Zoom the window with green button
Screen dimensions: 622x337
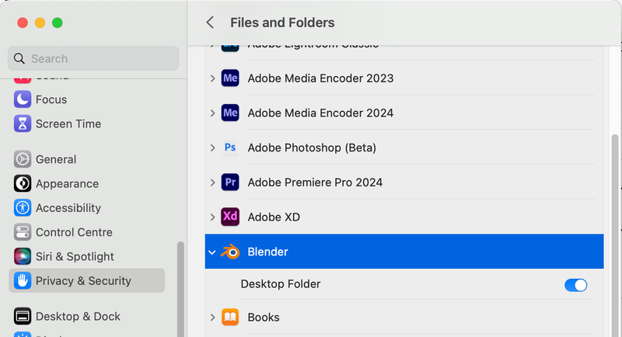pos(58,23)
